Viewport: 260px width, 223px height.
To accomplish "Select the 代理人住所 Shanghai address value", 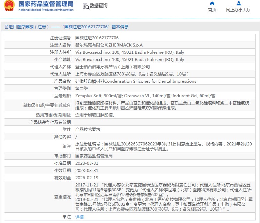I will tap(132, 74).
